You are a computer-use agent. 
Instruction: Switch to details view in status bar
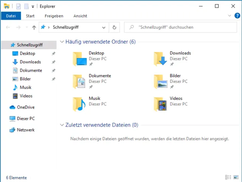[x=228, y=177]
